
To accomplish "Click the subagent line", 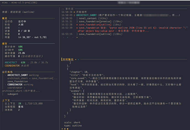I will tap(13, 94).
